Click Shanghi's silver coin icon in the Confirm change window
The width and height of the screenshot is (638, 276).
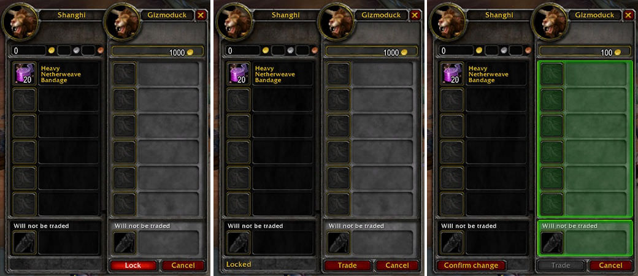(503, 51)
